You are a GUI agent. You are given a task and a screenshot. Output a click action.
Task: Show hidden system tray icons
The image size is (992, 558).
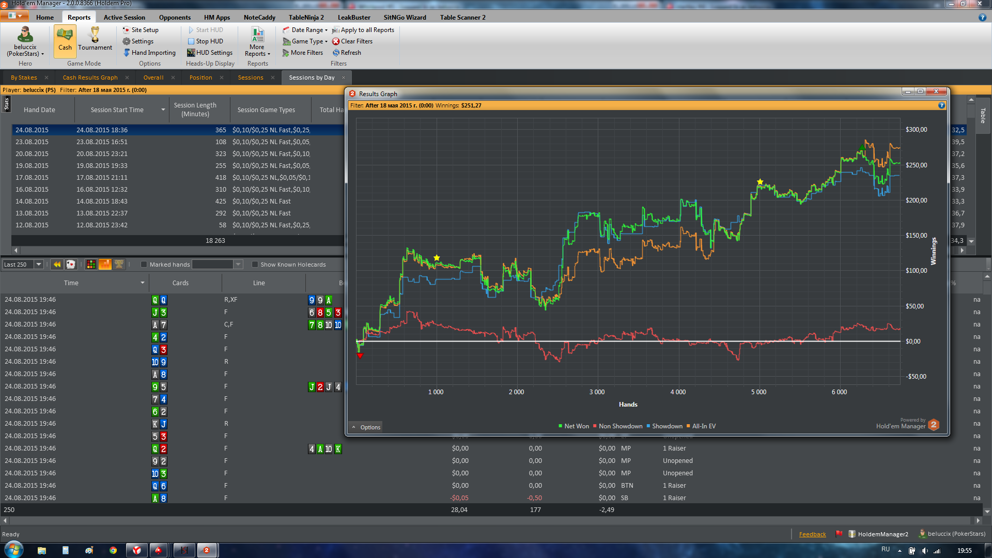[900, 551]
